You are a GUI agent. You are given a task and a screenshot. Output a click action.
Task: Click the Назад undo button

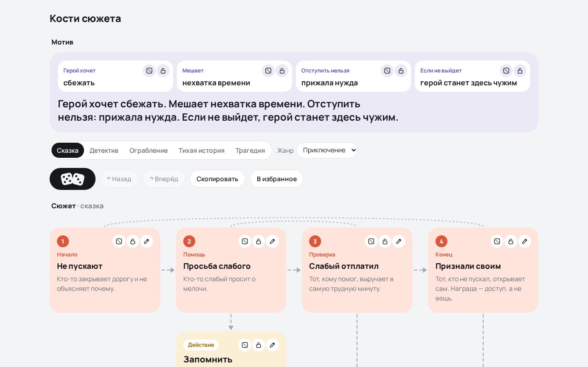coord(119,179)
